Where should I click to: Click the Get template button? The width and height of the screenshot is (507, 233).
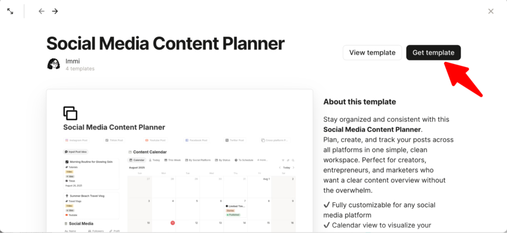click(433, 52)
